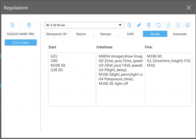Add a new printer with the plus icon
196x139 pixels.
12,25
